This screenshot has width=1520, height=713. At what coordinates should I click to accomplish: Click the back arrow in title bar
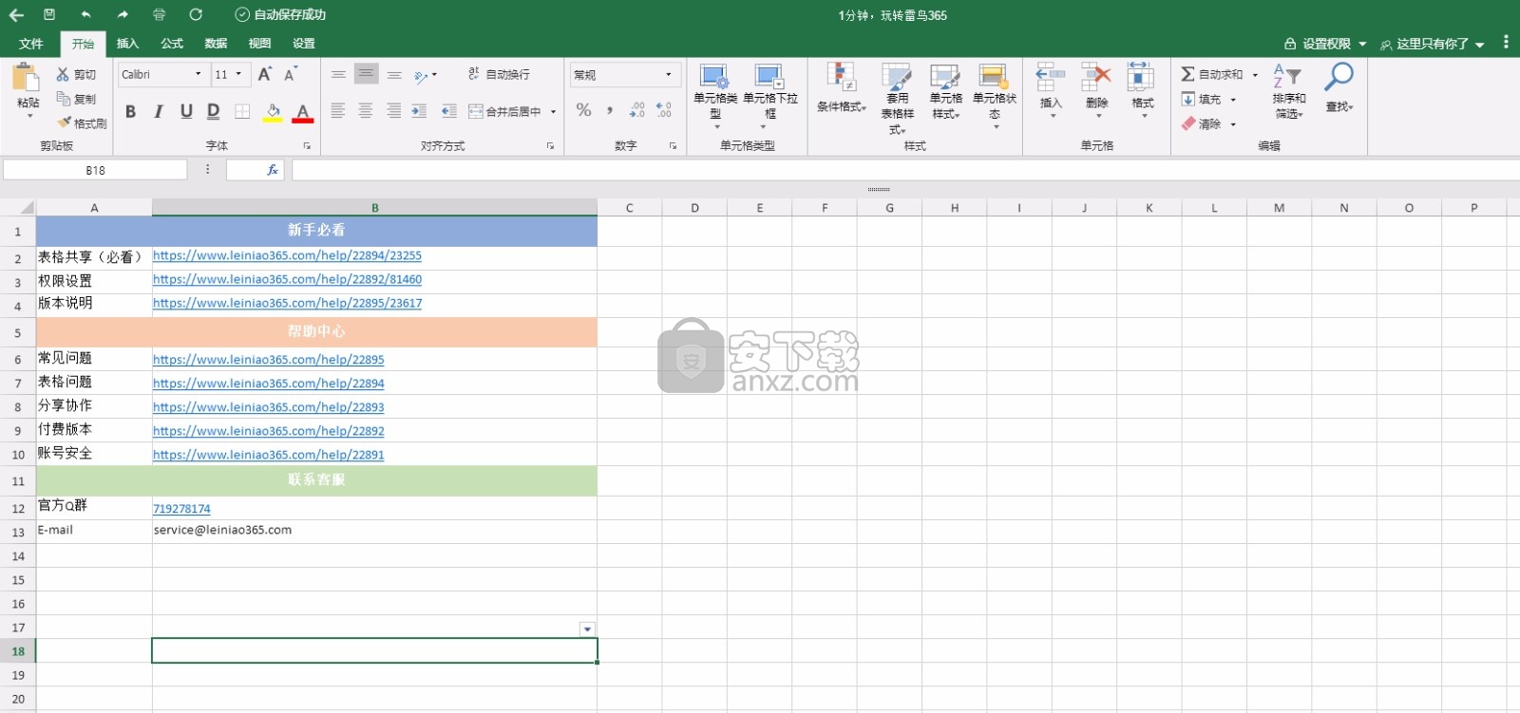(16, 15)
